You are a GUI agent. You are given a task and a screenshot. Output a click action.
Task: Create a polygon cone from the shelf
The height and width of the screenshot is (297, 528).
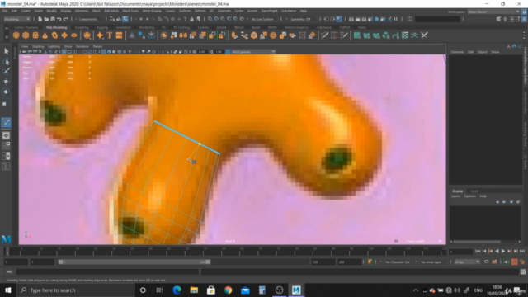tap(45, 35)
